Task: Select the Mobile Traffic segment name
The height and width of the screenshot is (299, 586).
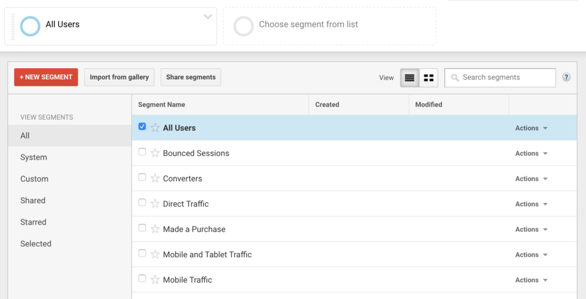Action: point(187,280)
